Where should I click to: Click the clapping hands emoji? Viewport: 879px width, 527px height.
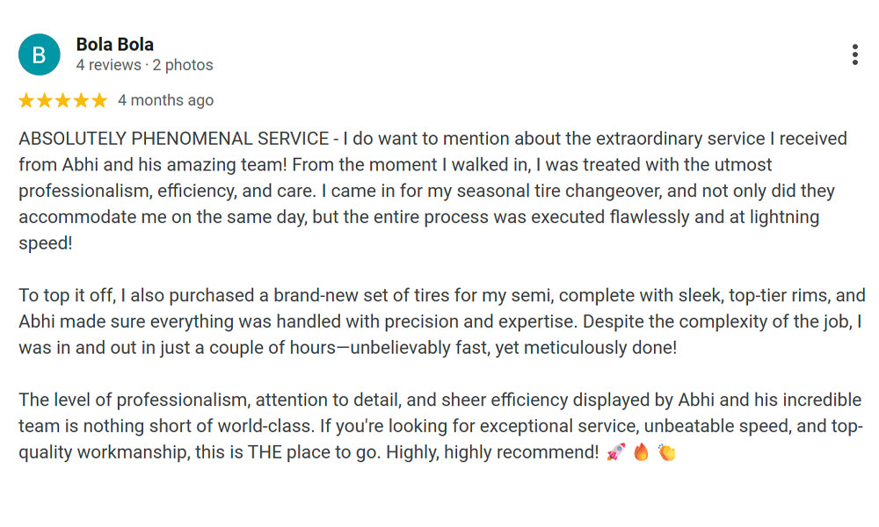click(666, 451)
